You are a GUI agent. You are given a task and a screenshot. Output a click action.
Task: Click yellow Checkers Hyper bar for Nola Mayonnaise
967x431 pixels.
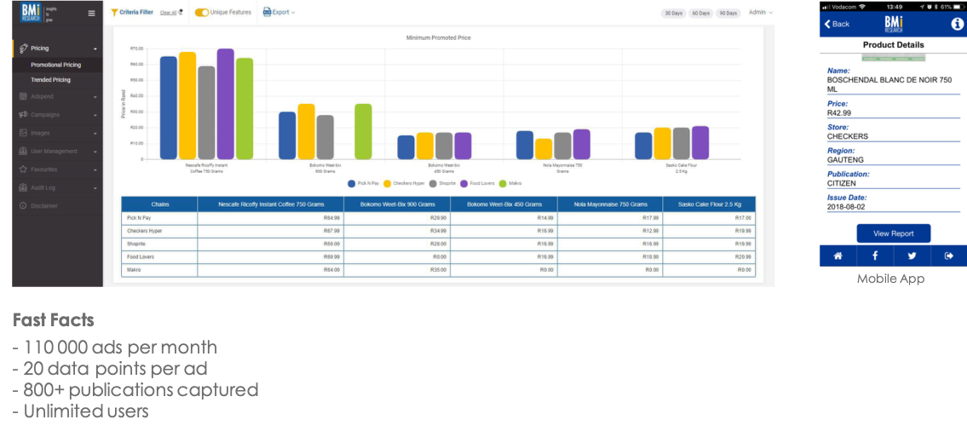pos(544,148)
